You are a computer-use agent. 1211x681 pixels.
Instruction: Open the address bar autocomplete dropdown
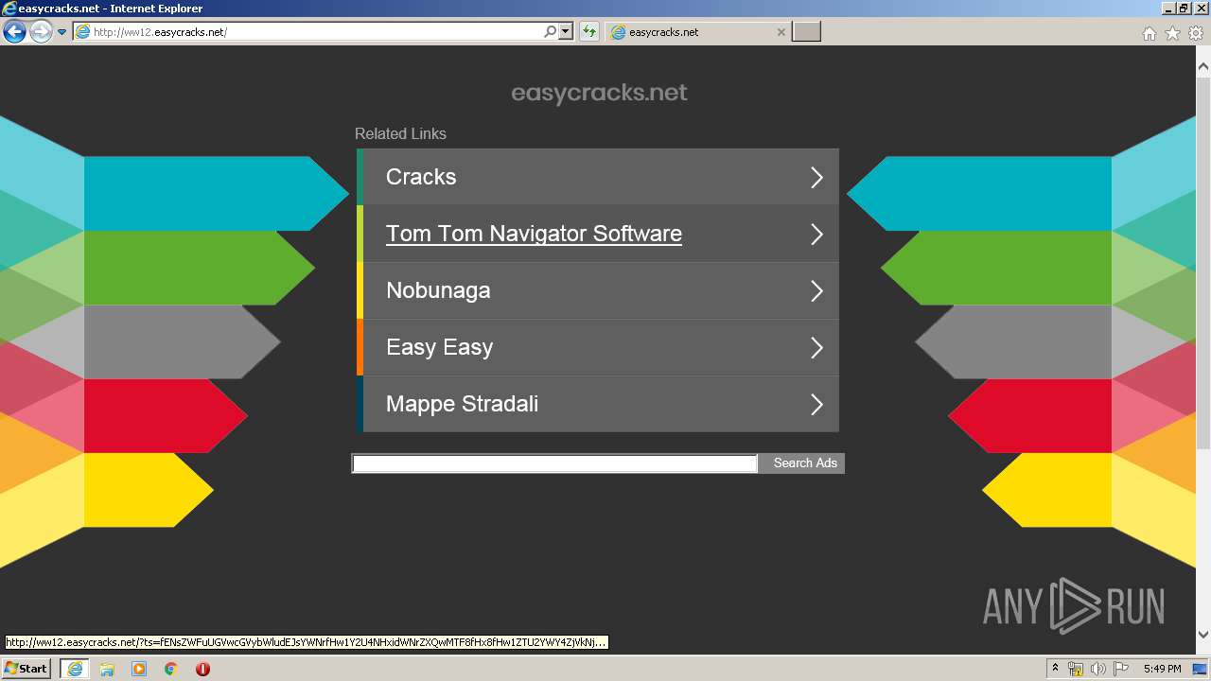(x=566, y=32)
